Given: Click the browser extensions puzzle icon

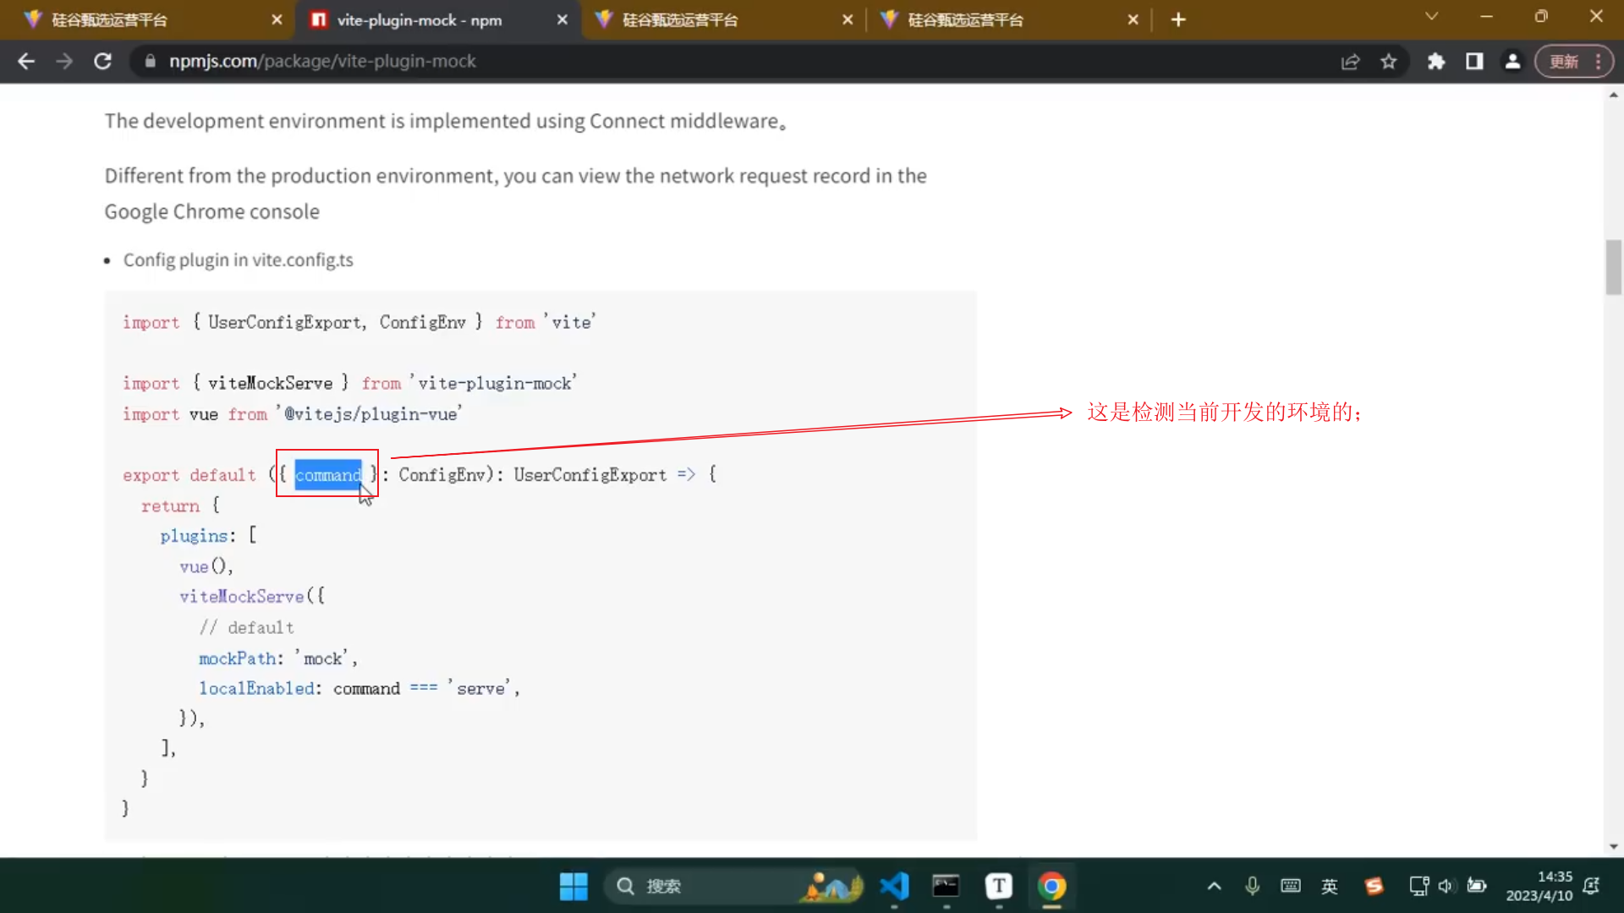Looking at the screenshot, I should click(x=1440, y=62).
